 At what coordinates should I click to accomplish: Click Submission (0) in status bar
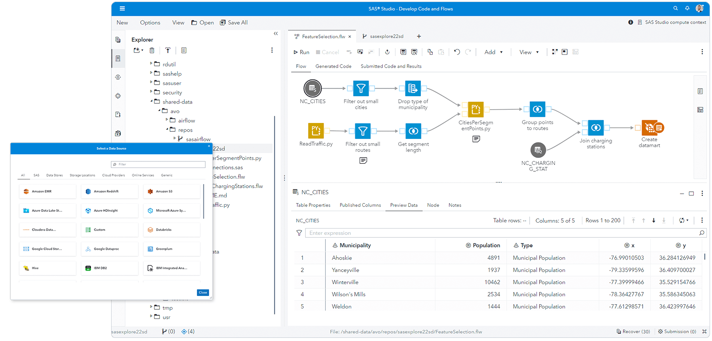pos(677,332)
